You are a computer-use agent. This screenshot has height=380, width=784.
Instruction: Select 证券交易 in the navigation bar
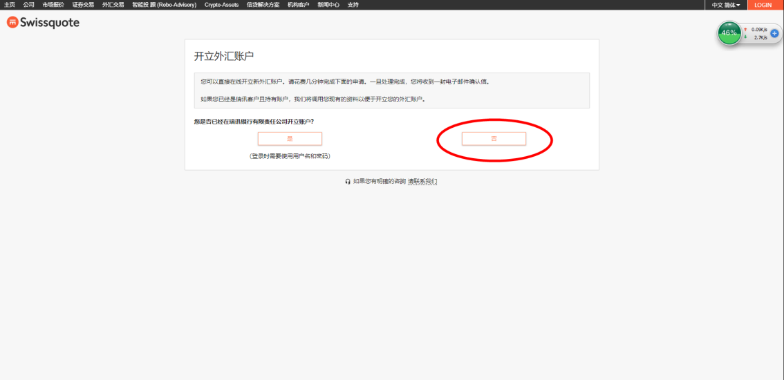click(83, 5)
